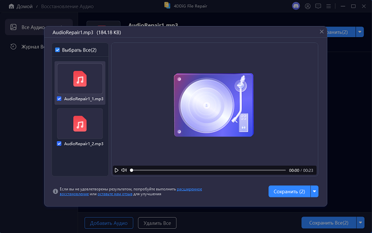
Task: Click the 00:00 / 00:23 time display
Action: (301, 170)
